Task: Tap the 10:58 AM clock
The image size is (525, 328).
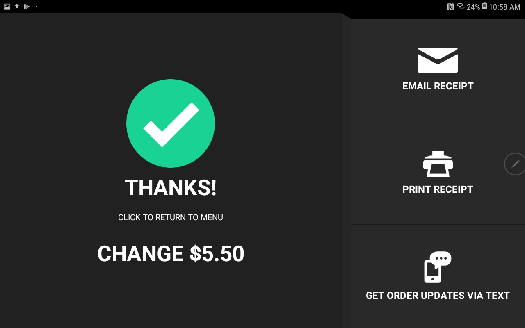Action: coord(504,7)
